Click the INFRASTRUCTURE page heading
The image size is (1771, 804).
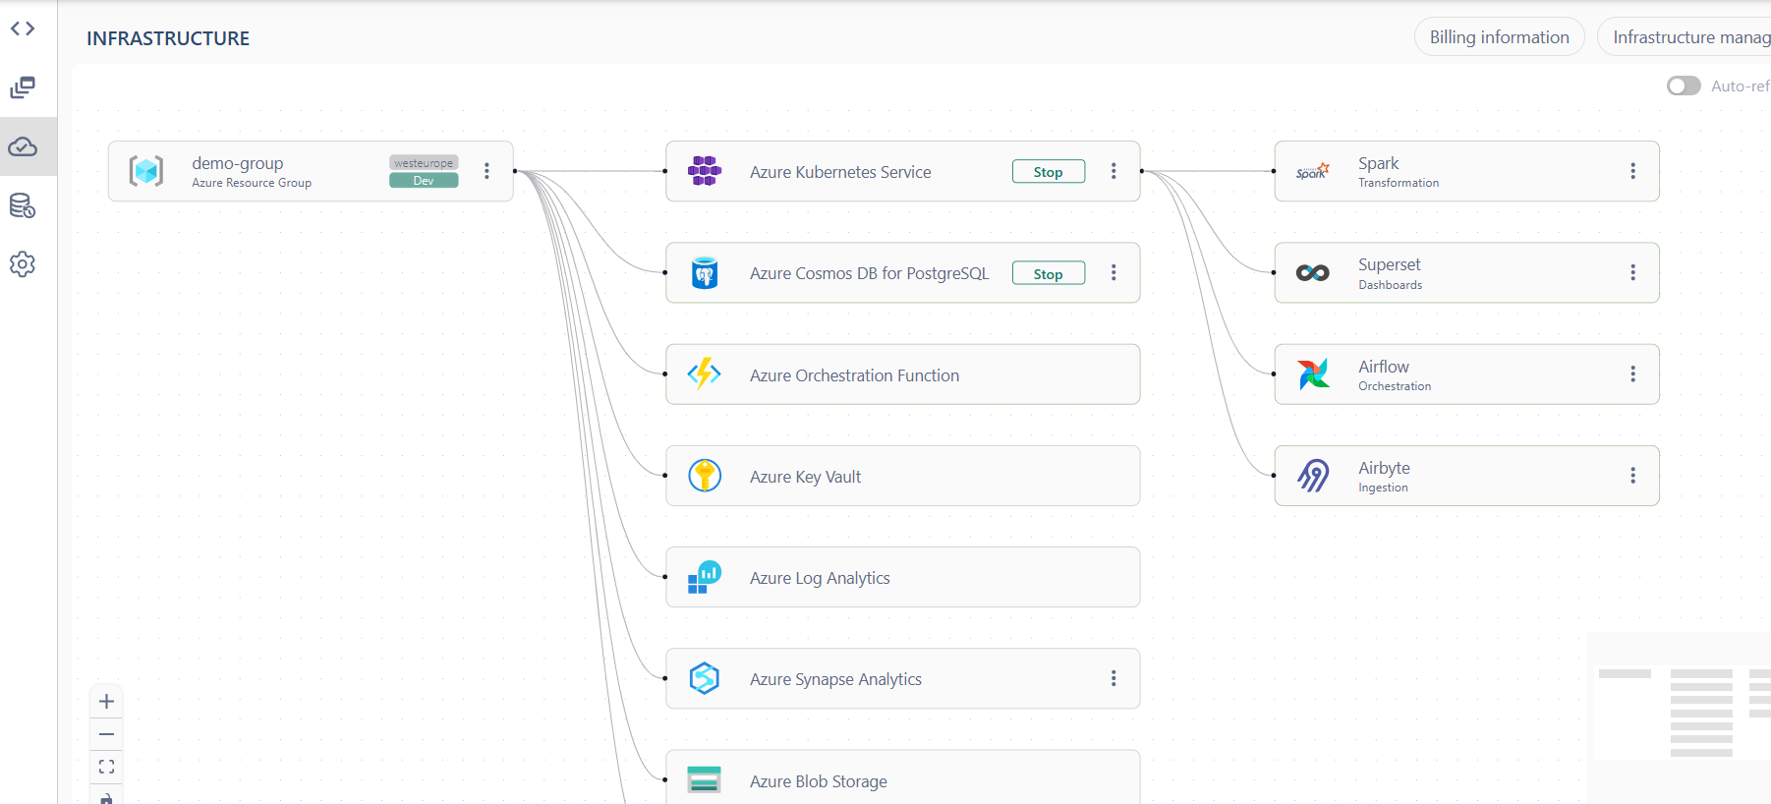(x=168, y=38)
